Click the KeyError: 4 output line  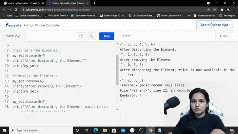point(131,95)
